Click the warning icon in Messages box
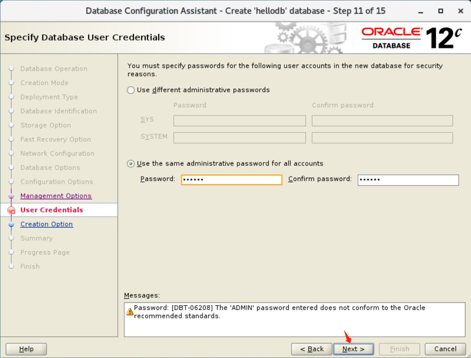 pyautogui.click(x=130, y=312)
